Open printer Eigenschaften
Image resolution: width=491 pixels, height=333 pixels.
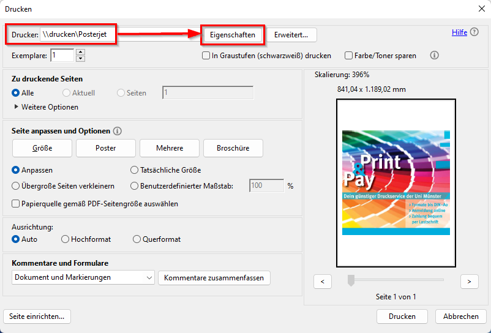click(x=233, y=35)
